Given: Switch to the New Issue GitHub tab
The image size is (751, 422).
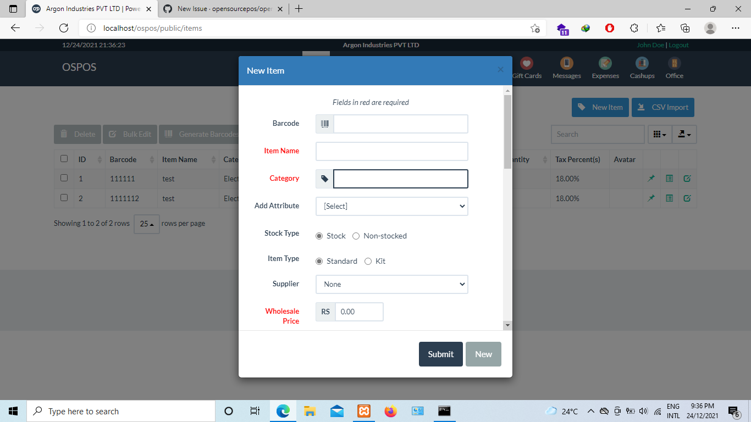Looking at the screenshot, I should [x=220, y=9].
